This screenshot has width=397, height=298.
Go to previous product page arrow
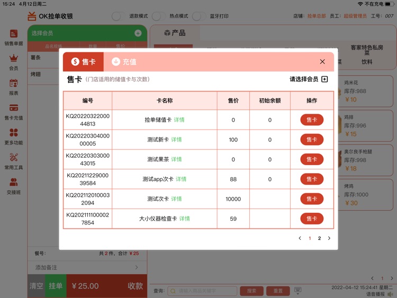(x=372, y=278)
